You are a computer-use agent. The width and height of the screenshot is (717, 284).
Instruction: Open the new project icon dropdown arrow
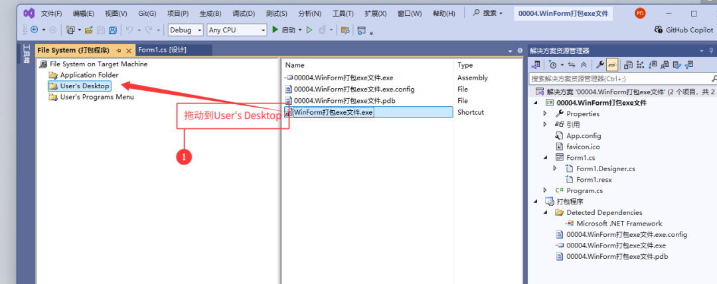pyautogui.click(x=78, y=30)
